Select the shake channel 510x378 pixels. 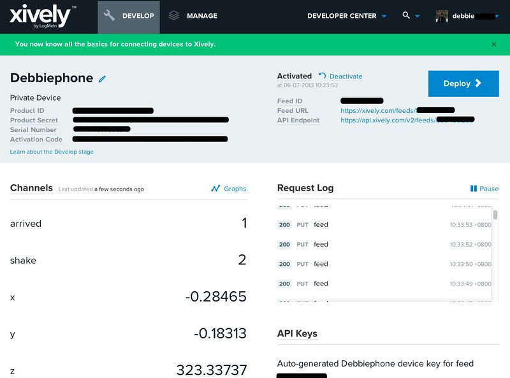click(x=23, y=261)
